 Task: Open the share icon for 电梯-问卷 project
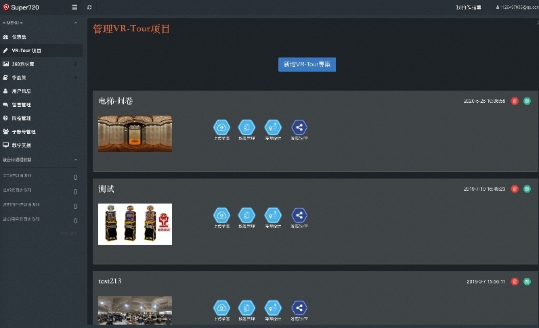(x=299, y=127)
